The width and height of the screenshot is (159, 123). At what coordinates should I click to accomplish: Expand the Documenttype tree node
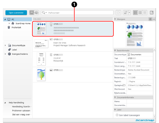pos(5,45)
